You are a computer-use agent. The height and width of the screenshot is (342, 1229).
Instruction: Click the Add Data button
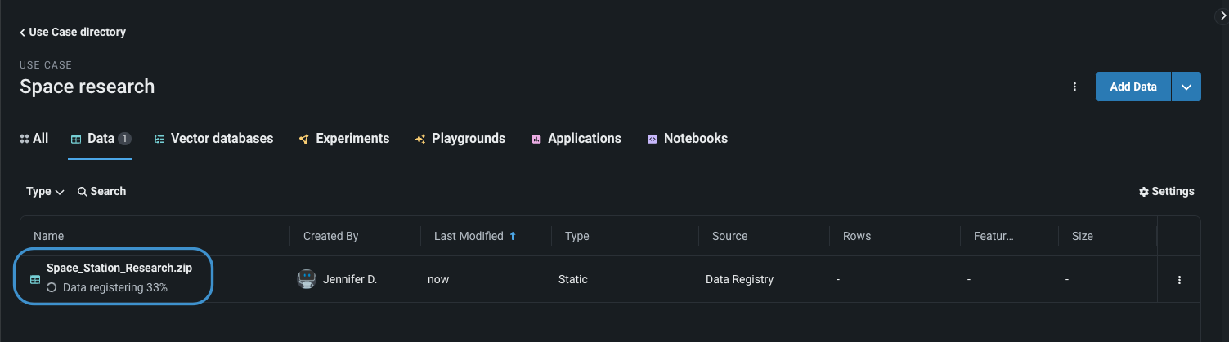1133,87
